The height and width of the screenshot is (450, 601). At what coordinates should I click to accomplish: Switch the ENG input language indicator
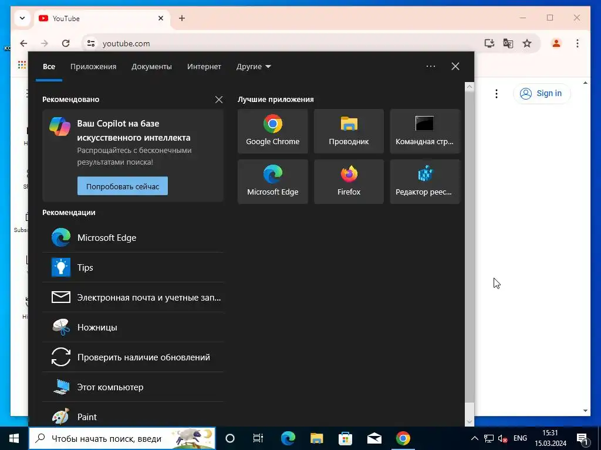pos(520,438)
